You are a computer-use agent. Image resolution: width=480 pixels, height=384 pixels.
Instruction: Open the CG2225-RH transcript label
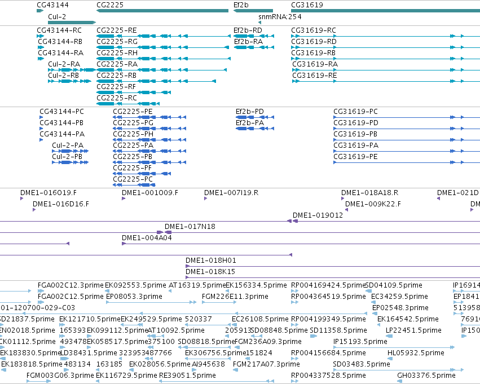point(117,53)
